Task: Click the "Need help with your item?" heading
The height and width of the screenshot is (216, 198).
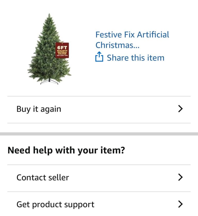Action: pyautogui.click(x=66, y=150)
